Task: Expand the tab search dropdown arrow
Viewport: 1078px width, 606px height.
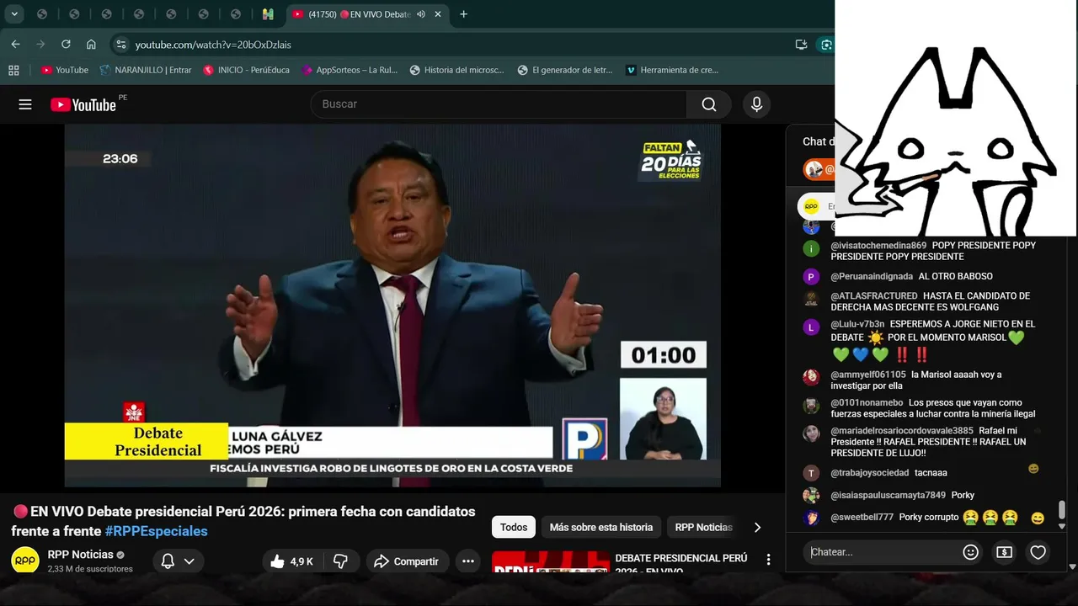Action: [14, 14]
